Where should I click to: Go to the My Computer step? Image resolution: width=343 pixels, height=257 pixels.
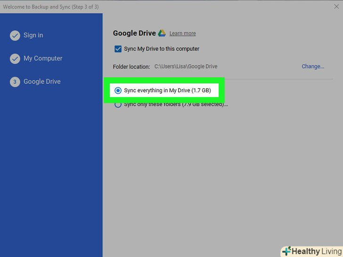pos(43,58)
